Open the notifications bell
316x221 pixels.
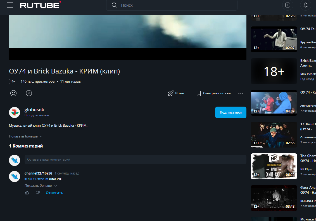point(305,5)
